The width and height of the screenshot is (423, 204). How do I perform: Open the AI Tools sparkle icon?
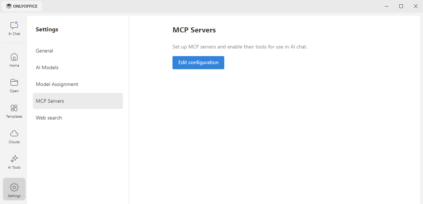(14, 159)
